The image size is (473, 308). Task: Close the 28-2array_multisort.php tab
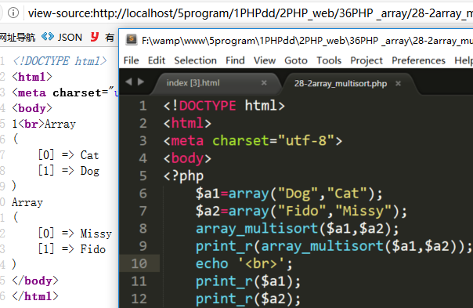click(398, 83)
